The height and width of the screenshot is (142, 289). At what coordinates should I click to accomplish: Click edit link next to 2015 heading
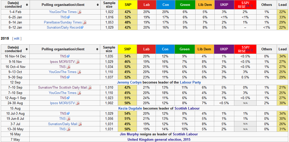pyautogui.click(x=17, y=39)
